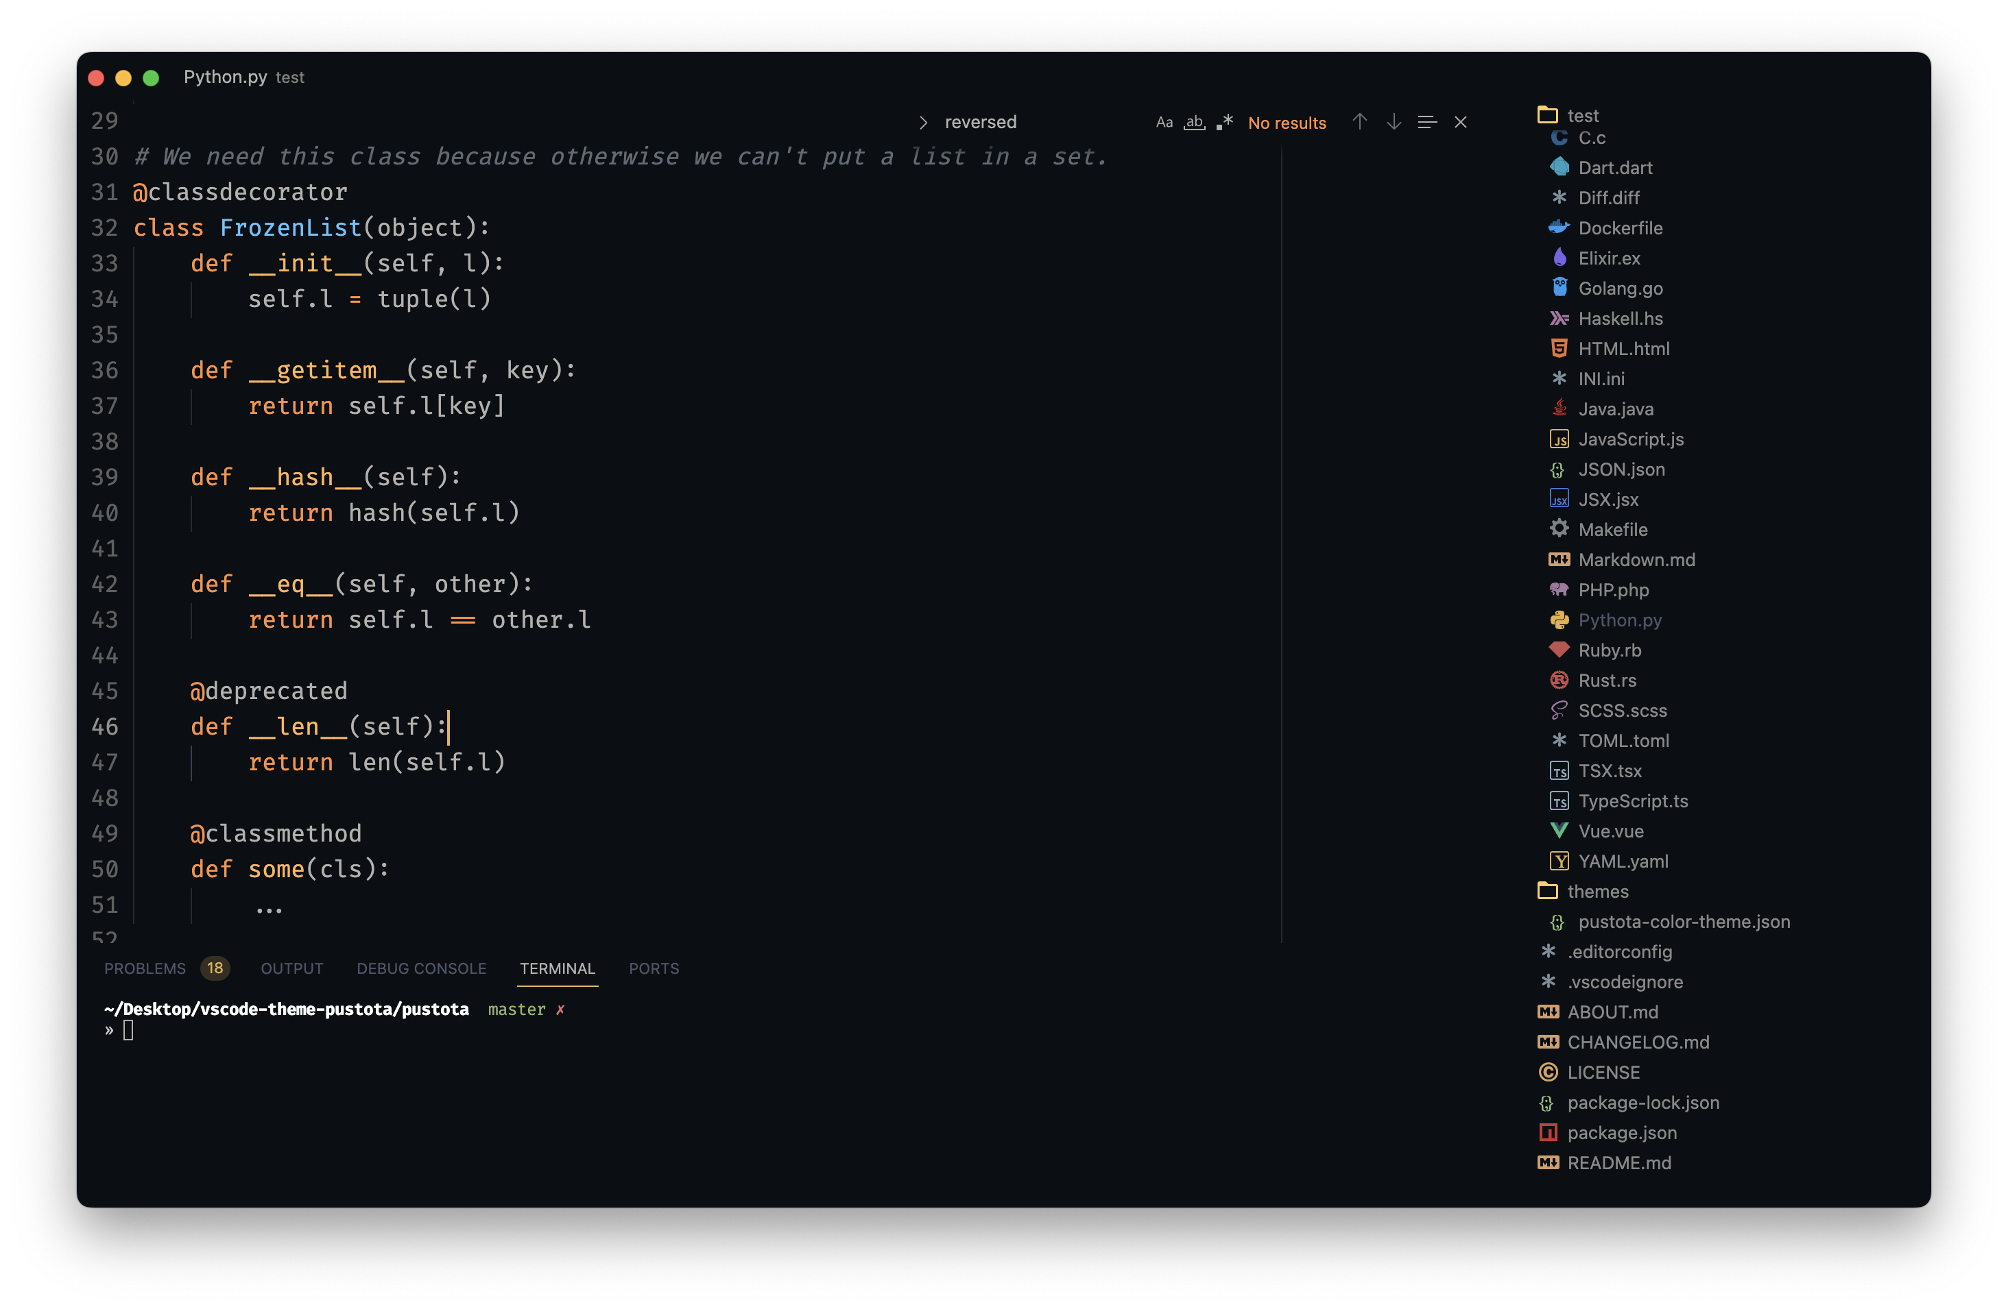The image size is (2008, 1309).
Task: Open the OUTPUT panel tab
Action: pyautogui.click(x=292, y=968)
